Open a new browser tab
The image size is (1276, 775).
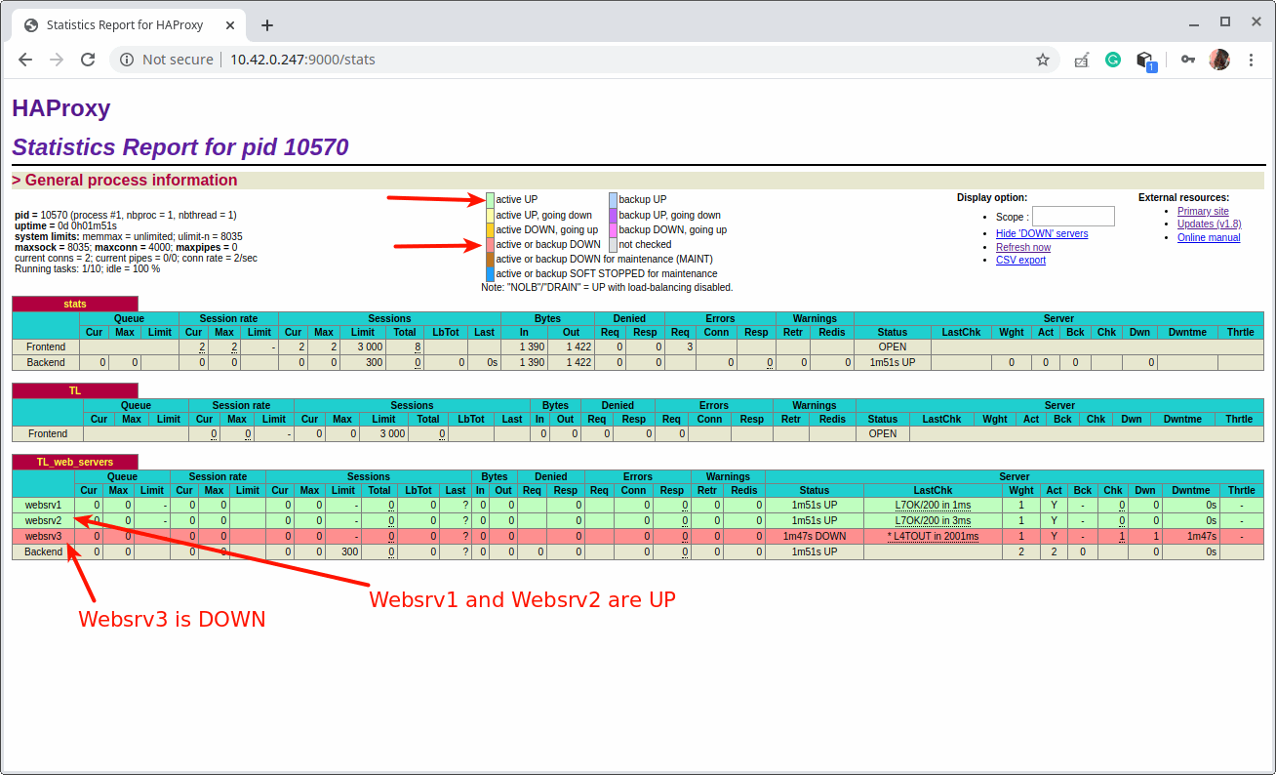pos(267,25)
